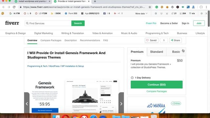Screen dimensions: 210x118
Task: Reload the current page
Action: pyautogui.click(x=14, y=7)
